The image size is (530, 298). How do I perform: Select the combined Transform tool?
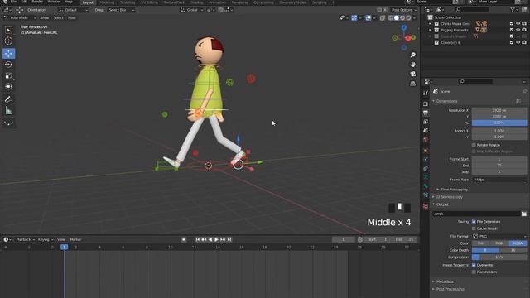tap(8, 86)
